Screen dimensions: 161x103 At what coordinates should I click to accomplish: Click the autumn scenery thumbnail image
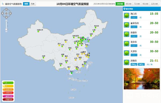[x=142, y=79]
